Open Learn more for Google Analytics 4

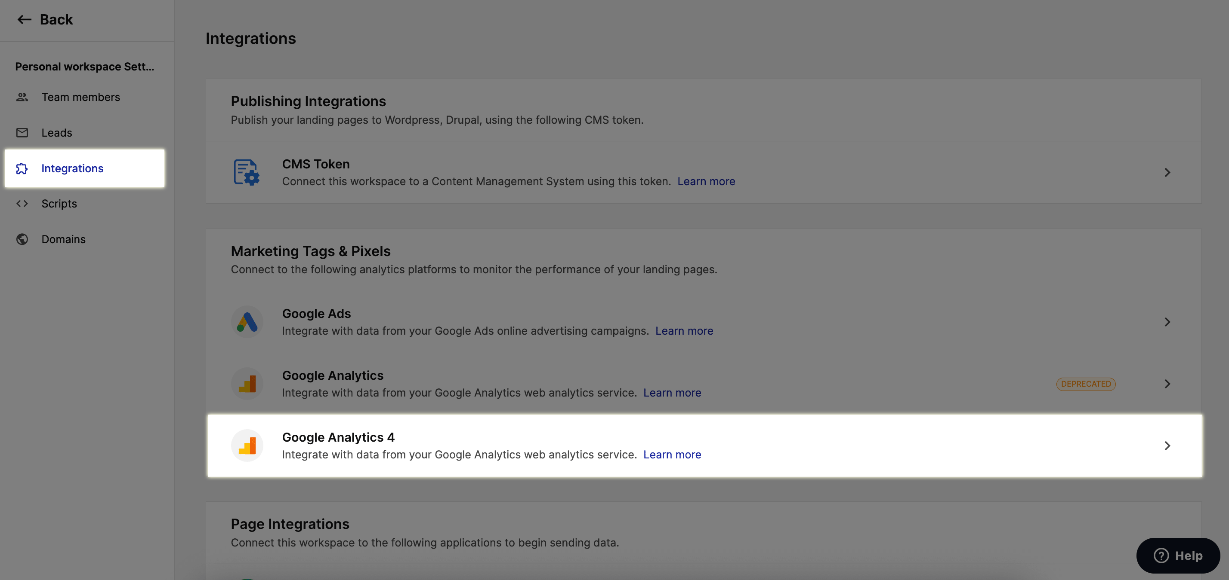pyautogui.click(x=672, y=455)
